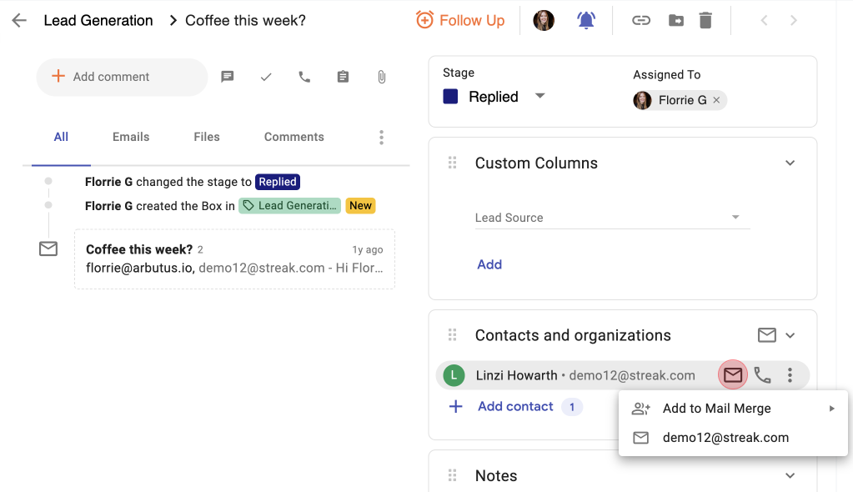The image size is (853, 492).
Task: Click the Add link under Lead Source
Action: click(489, 264)
